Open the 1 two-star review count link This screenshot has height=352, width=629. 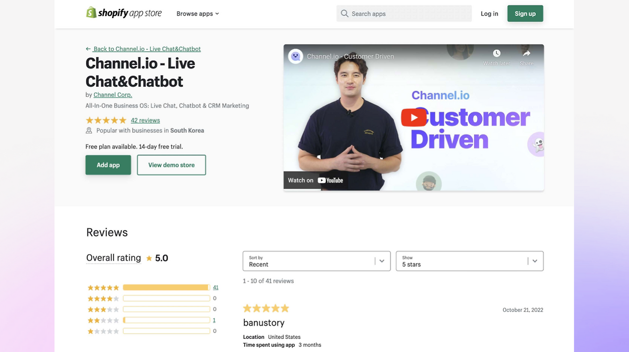coord(214,320)
